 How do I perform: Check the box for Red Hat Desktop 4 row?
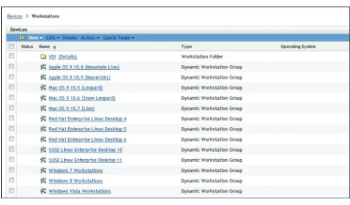(x=12, y=118)
